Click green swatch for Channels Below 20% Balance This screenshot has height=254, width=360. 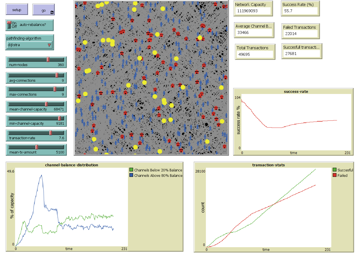point(131,170)
